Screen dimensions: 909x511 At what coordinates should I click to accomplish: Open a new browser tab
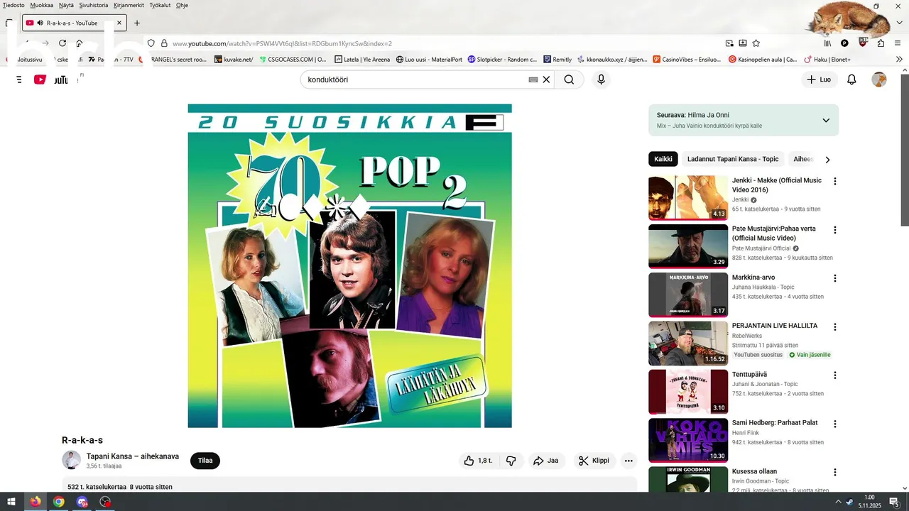click(x=137, y=23)
